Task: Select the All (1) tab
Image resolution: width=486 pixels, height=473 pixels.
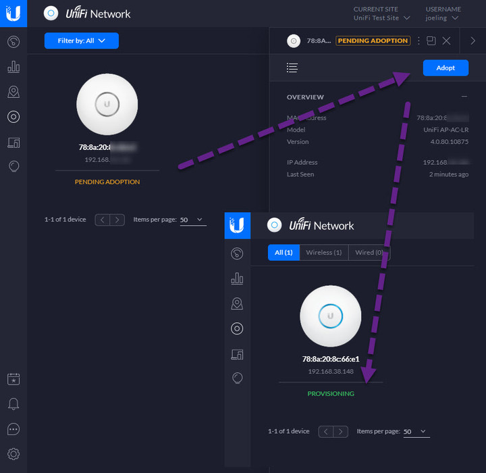Action: pos(283,252)
